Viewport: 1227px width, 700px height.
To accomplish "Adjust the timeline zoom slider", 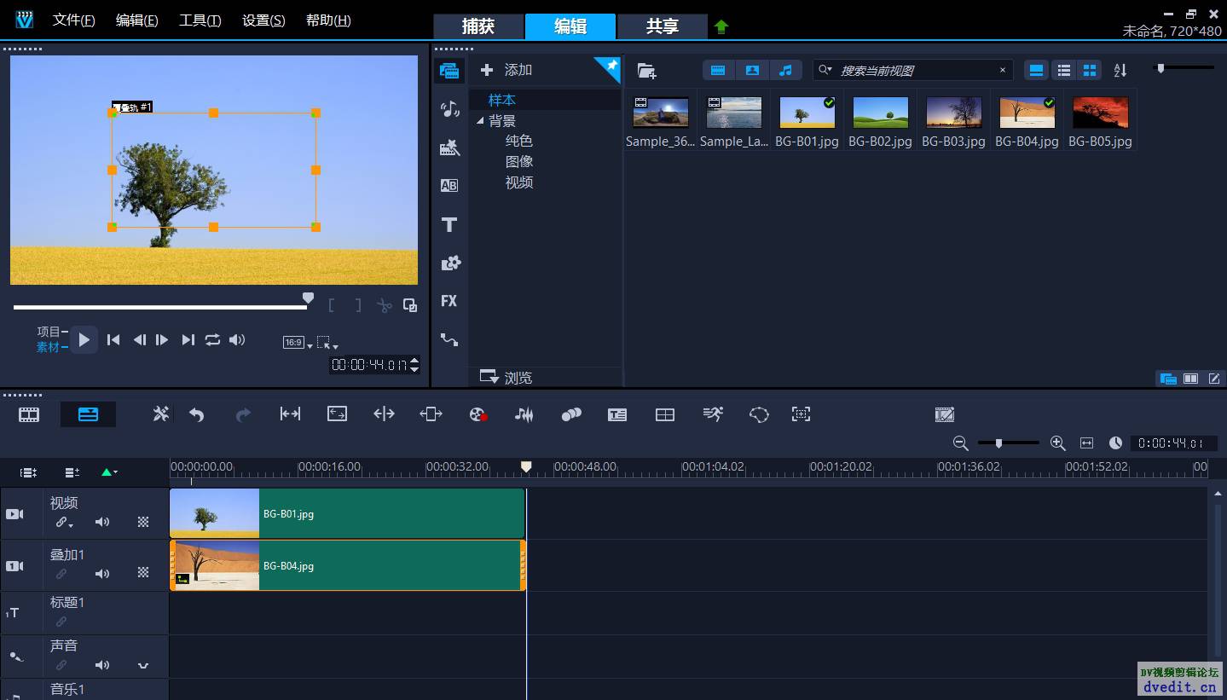I will tap(998, 443).
